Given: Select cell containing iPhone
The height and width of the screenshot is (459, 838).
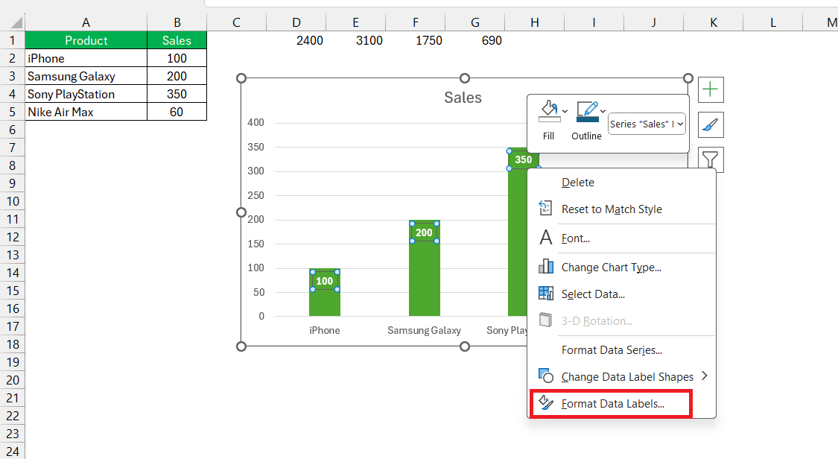Looking at the screenshot, I should tap(86, 58).
